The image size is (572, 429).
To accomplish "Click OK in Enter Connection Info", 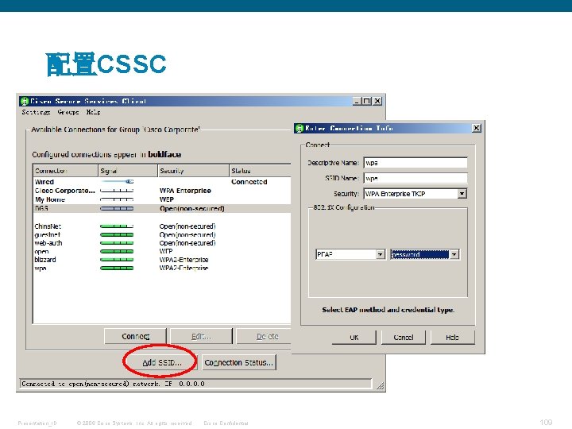I will pos(354,338).
